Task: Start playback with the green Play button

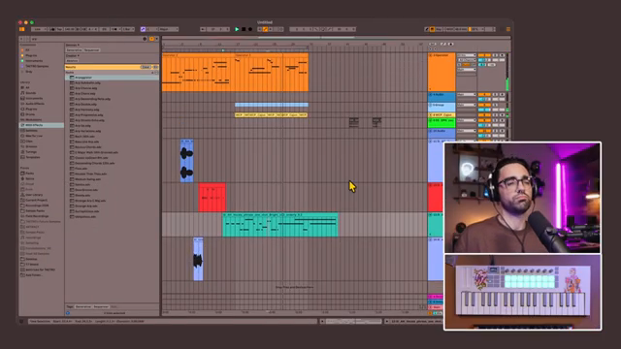Action: click(237, 29)
